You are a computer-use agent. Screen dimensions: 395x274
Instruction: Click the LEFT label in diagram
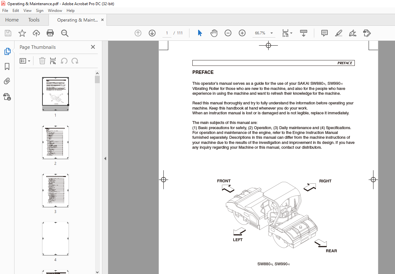click(238, 240)
